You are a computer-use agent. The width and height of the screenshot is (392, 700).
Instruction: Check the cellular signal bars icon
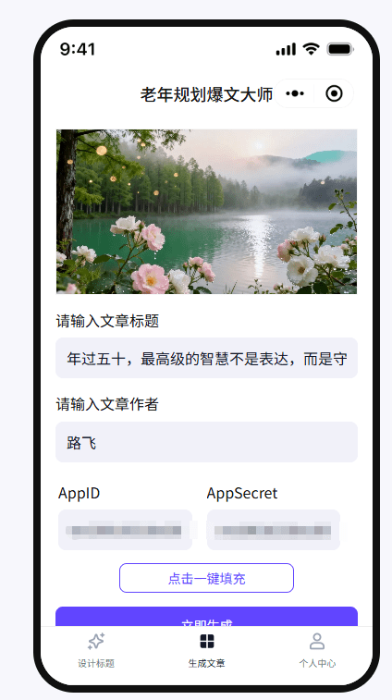click(286, 49)
